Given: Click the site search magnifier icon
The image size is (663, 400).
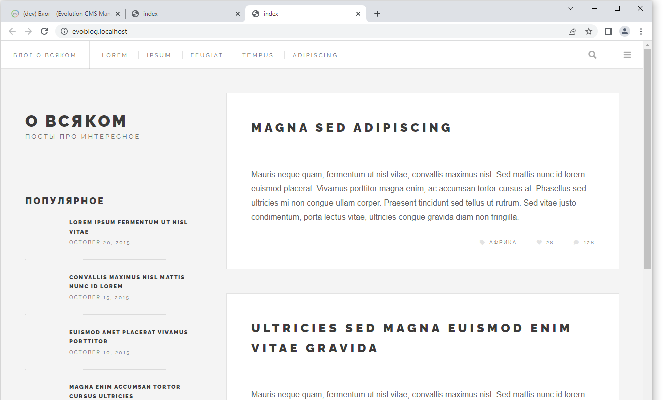Looking at the screenshot, I should pos(592,55).
